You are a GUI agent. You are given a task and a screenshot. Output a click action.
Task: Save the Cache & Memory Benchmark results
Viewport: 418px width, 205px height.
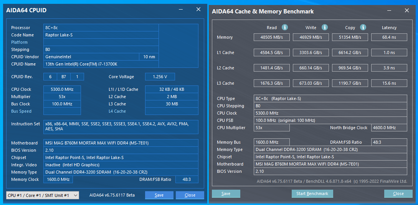click(226, 194)
